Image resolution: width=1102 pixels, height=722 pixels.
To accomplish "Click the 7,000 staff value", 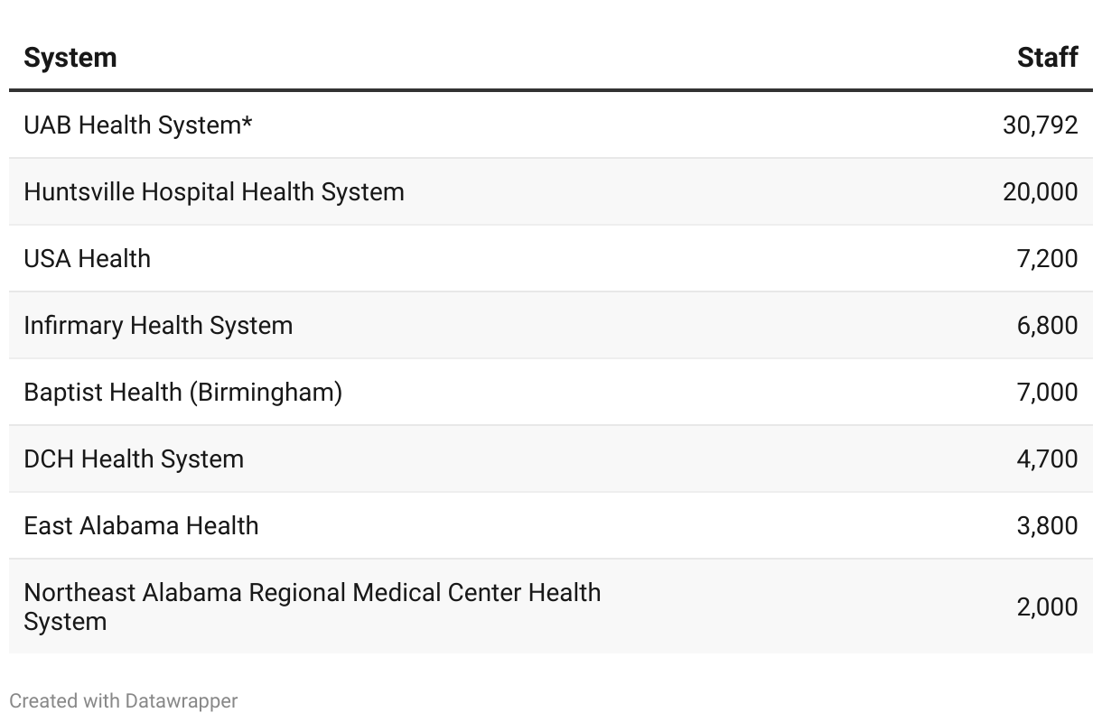I will pyautogui.click(x=1047, y=392).
